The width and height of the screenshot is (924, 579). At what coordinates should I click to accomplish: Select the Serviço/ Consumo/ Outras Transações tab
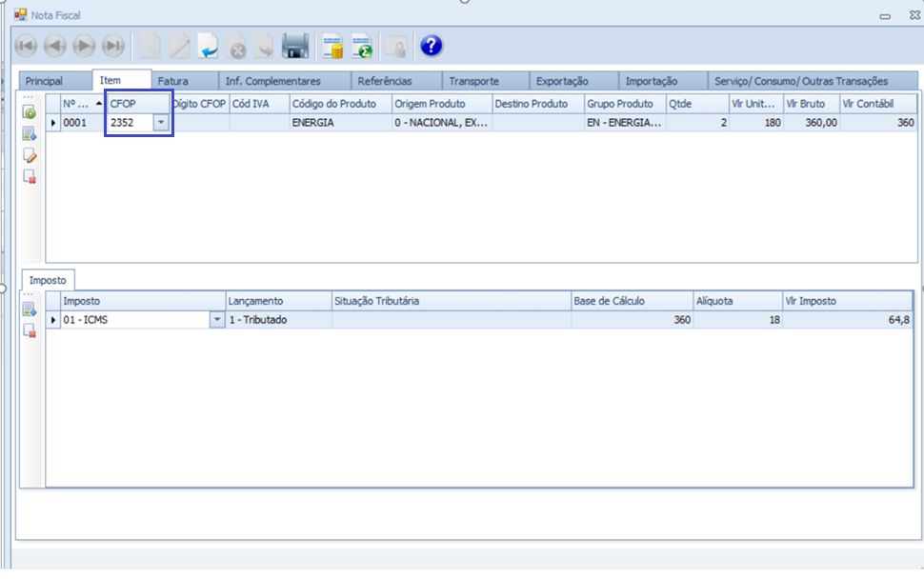801,81
